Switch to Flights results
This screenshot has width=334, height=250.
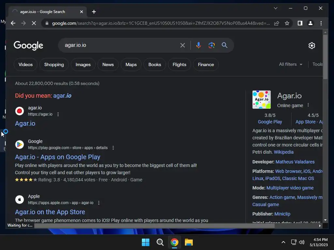[179, 65]
